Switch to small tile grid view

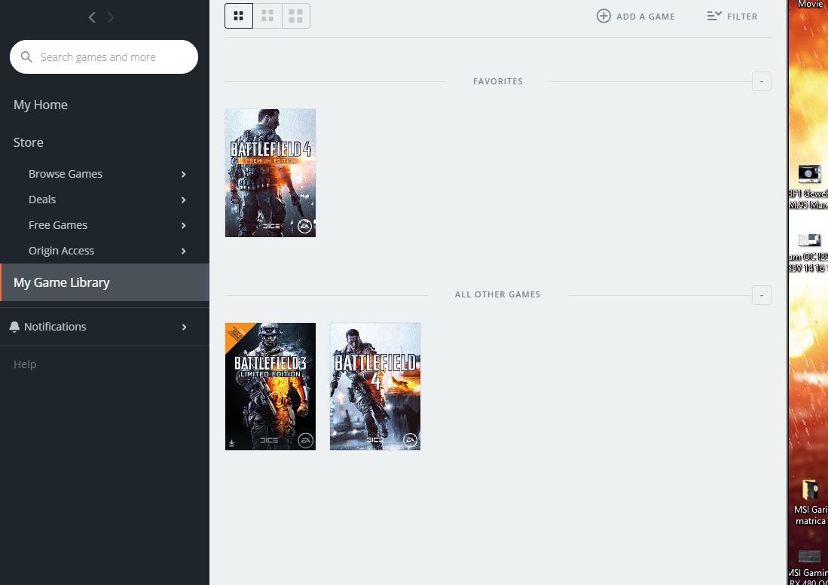pos(239,16)
